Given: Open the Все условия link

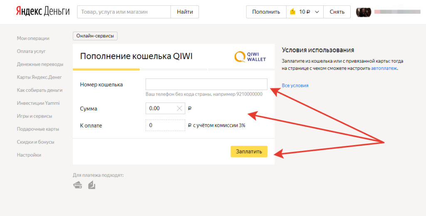Looking at the screenshot, I should 295,86.
